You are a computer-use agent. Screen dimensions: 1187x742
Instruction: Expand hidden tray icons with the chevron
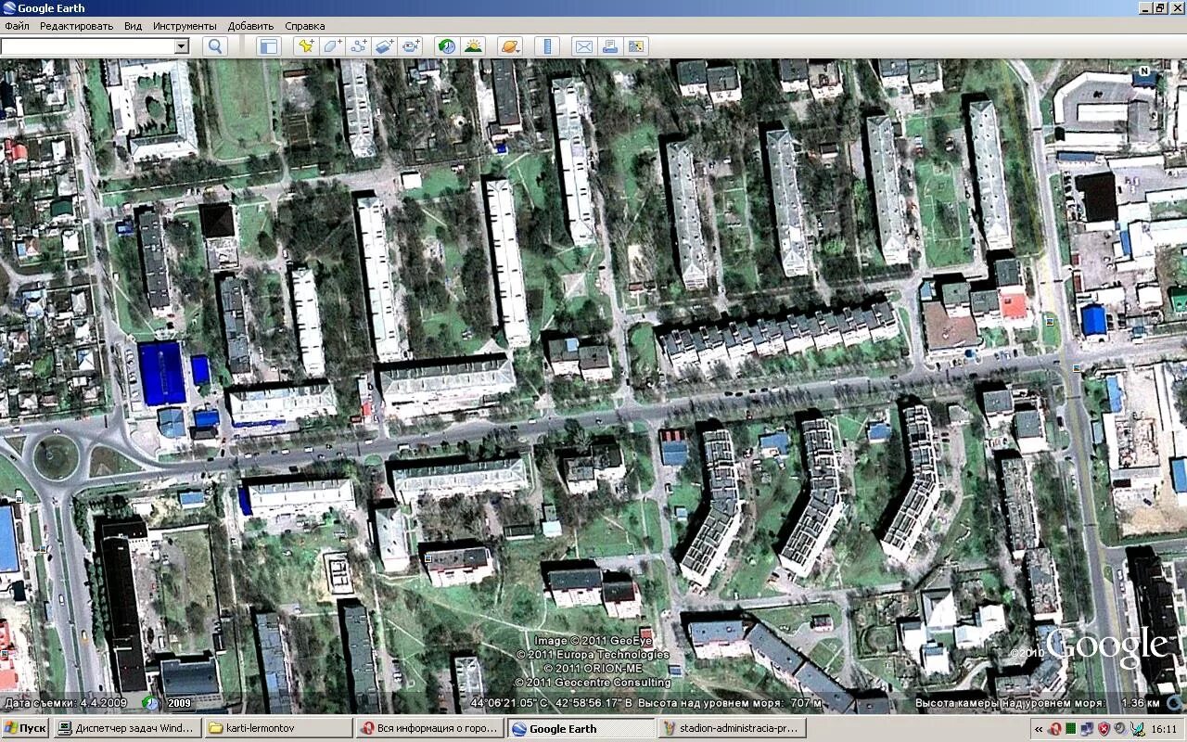[1038, 729]
